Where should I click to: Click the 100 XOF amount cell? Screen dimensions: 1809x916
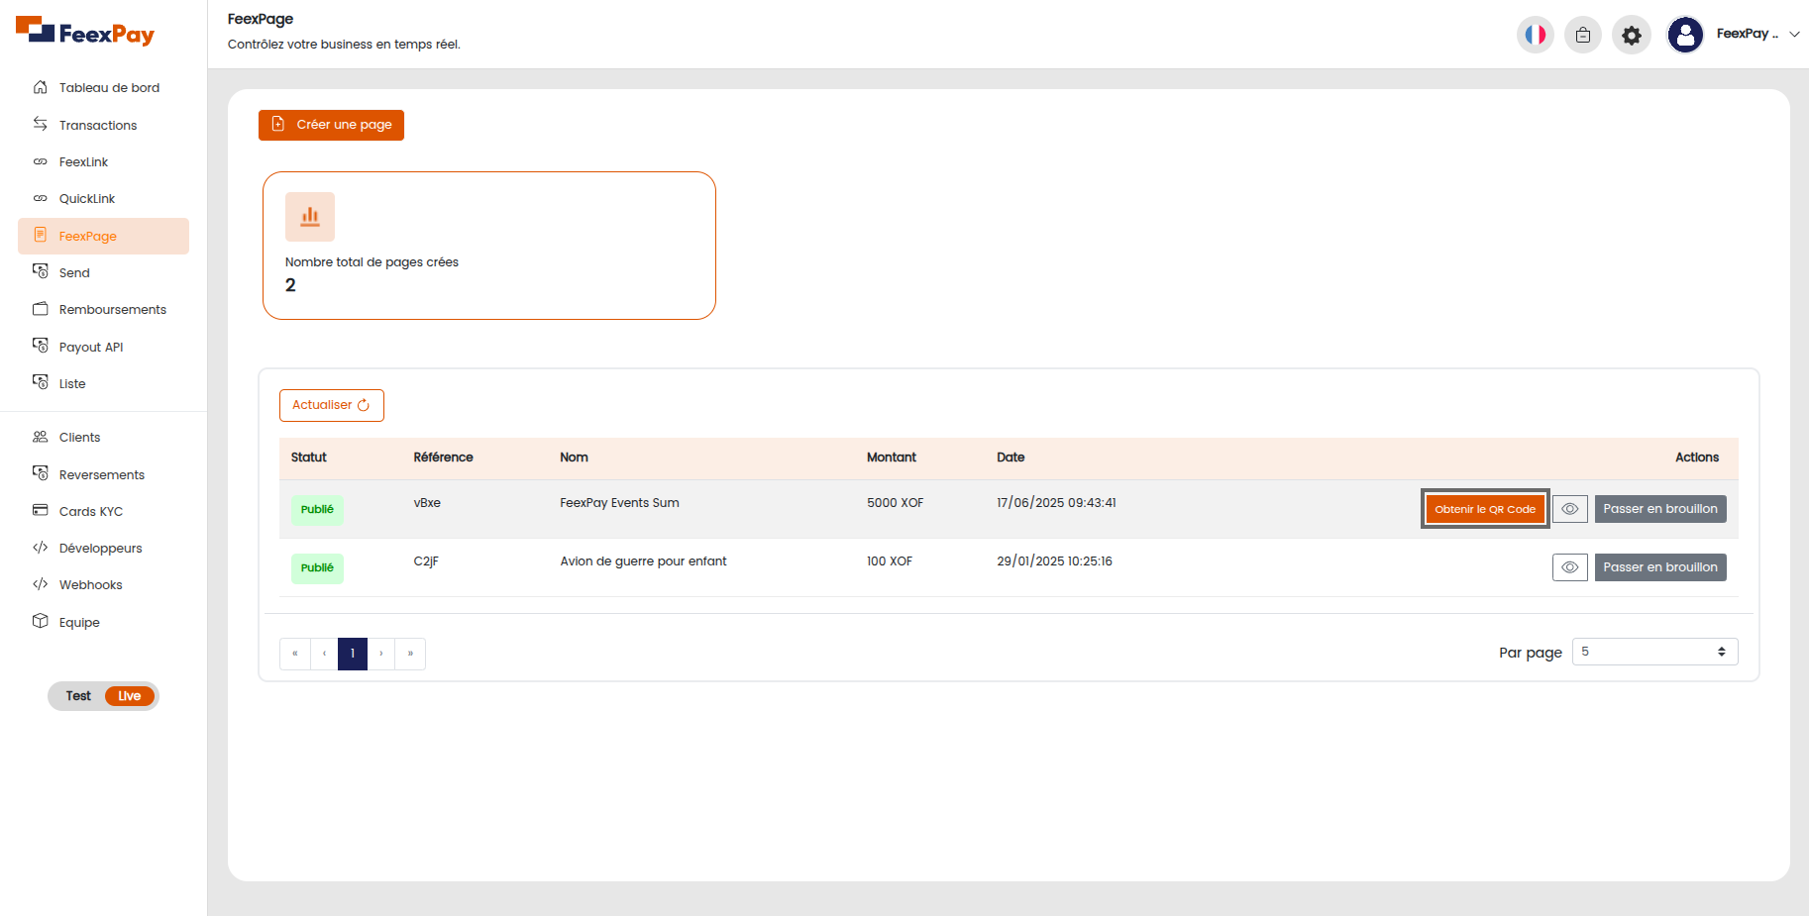click(x=890, y=561)
